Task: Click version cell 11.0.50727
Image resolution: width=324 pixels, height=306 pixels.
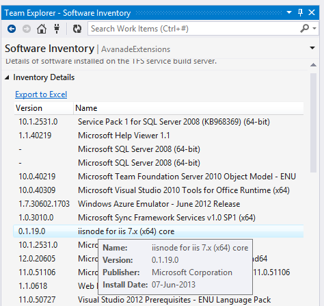Action: click(37, 300)
